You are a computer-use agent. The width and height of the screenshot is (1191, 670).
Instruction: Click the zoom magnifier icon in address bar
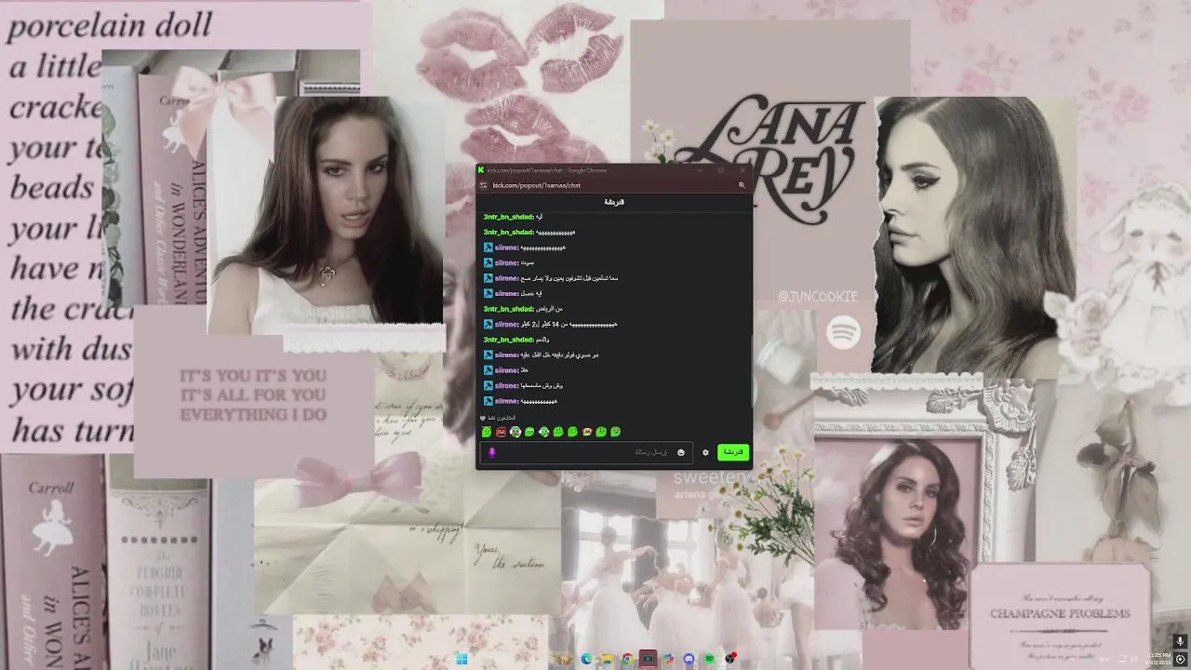(x=742, y=185)
